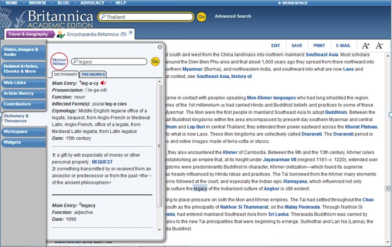The height and width of the screenshot is (247, 392).
Task: Click the article scrollbar thumb
Action: click(387, 189)
